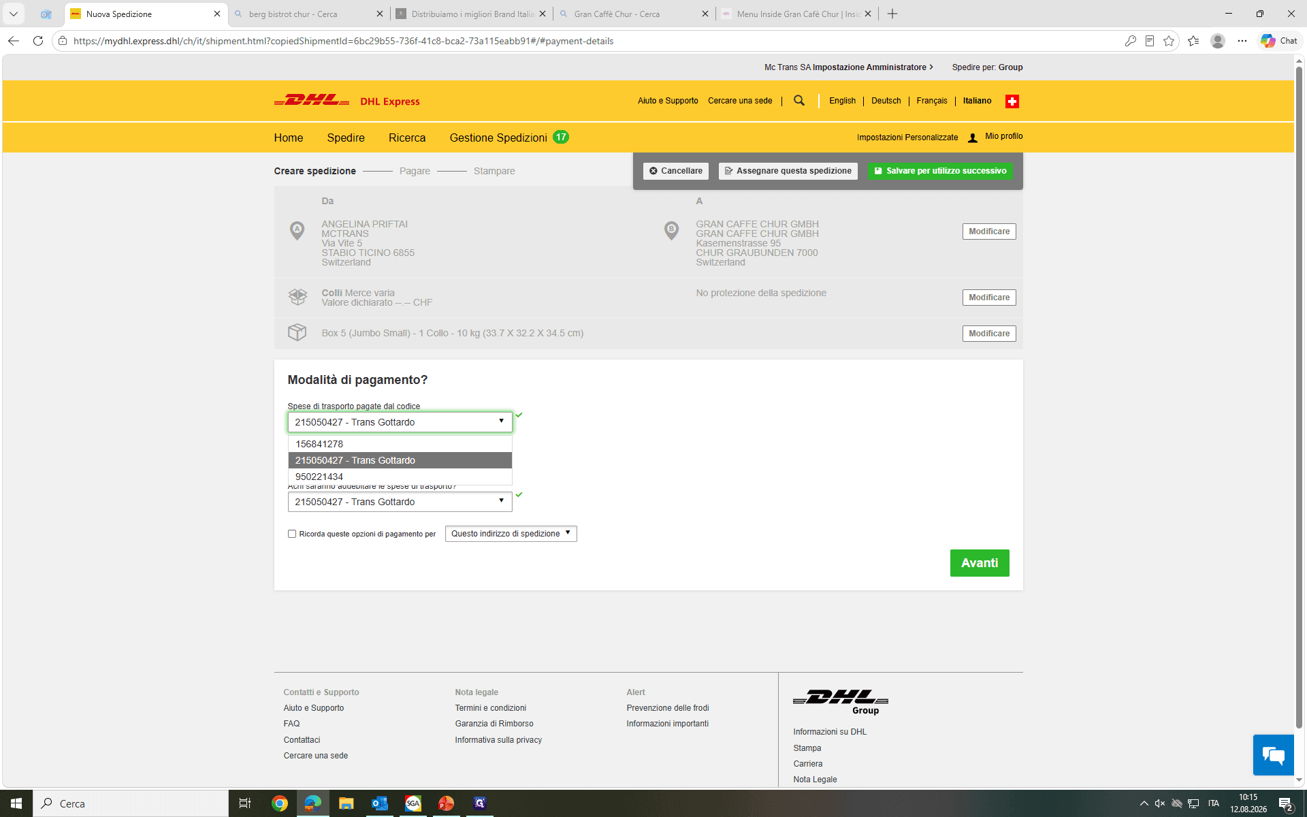Open the browser profile avatar
Screen dimensions: 1307x817
click(1218, 41)
